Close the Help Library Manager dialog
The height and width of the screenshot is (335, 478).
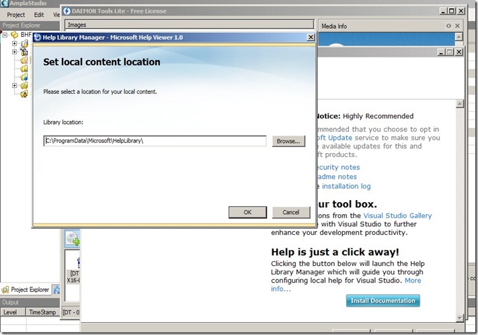point(311,37)
